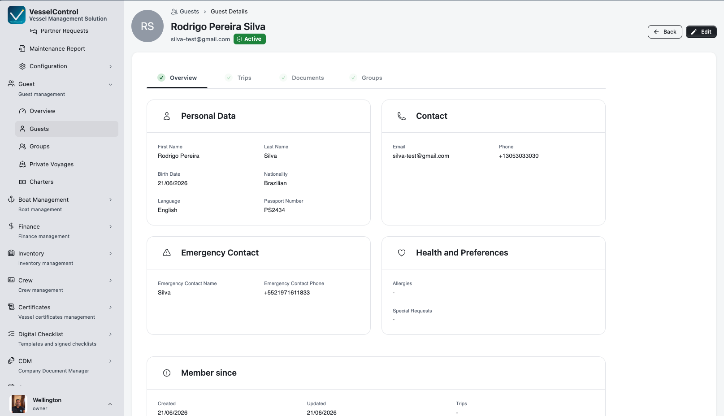Expand the Inventory section chevron
Image resolution: width=724 pixels, height=416 pixels.
tap(110, 254)
